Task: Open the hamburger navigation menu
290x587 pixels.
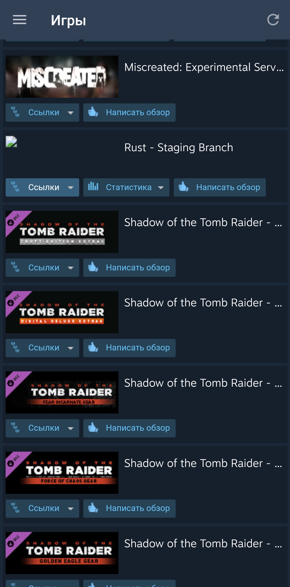Action: coord(20,20)
